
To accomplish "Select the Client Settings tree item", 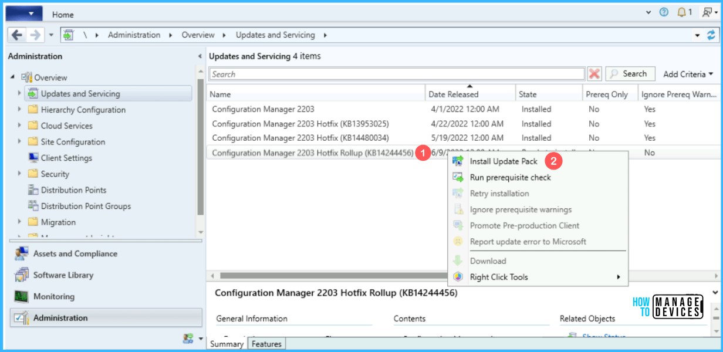I will click(66, 158).
